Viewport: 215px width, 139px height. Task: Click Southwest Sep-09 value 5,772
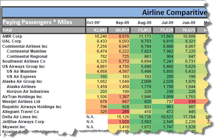(119, 61)
